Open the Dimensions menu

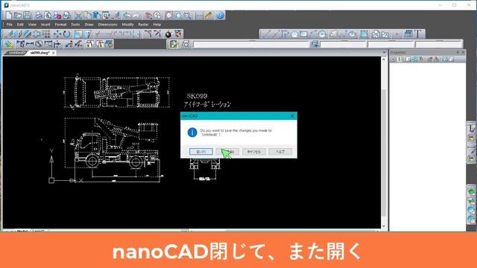(x=107, y=25)
